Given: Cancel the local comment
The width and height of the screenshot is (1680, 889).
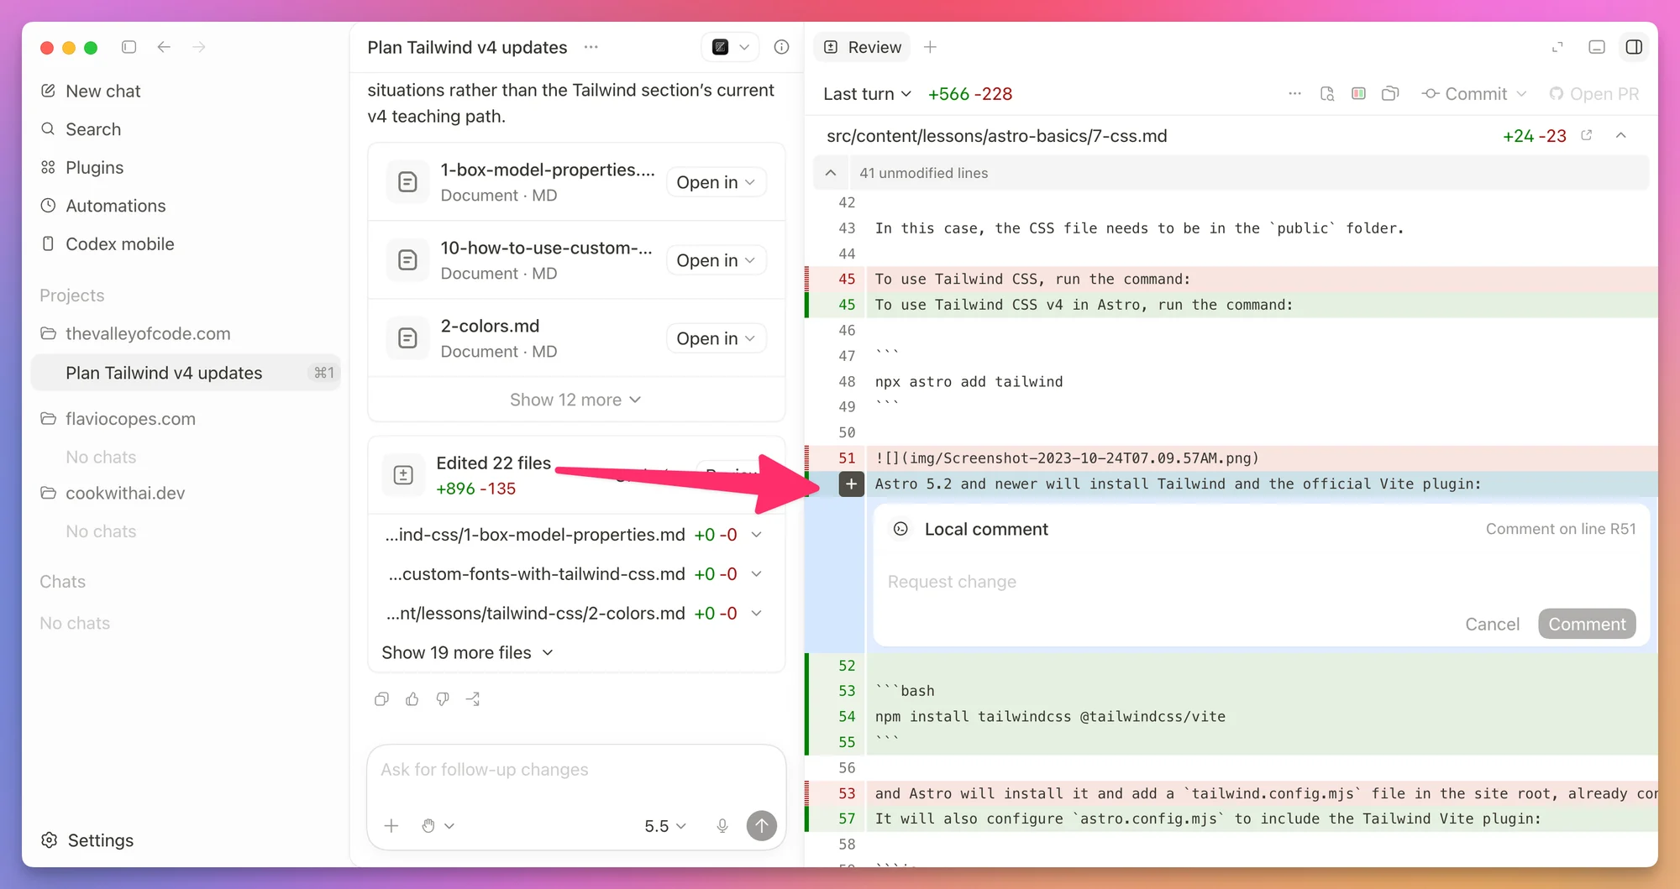Looking at the screenshot, I should click(1492, 624).
